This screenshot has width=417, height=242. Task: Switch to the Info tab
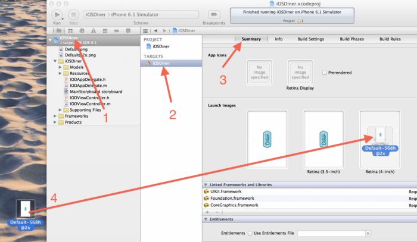click(279, 39)
